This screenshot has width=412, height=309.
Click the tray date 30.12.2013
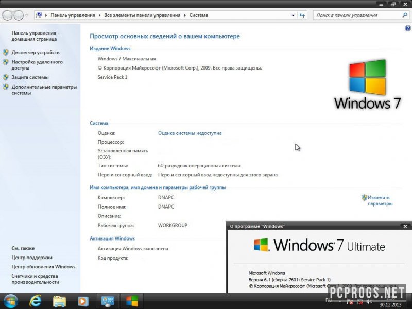tap(390, 305)
